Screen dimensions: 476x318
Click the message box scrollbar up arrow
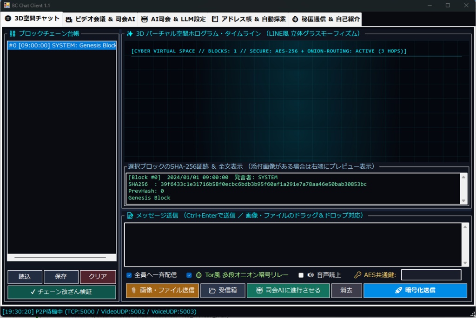pos(465,227)
